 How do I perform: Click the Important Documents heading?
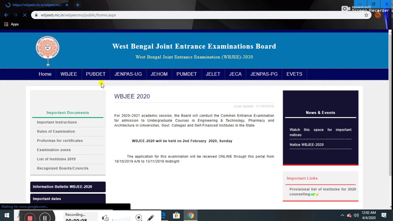[68, 113]
